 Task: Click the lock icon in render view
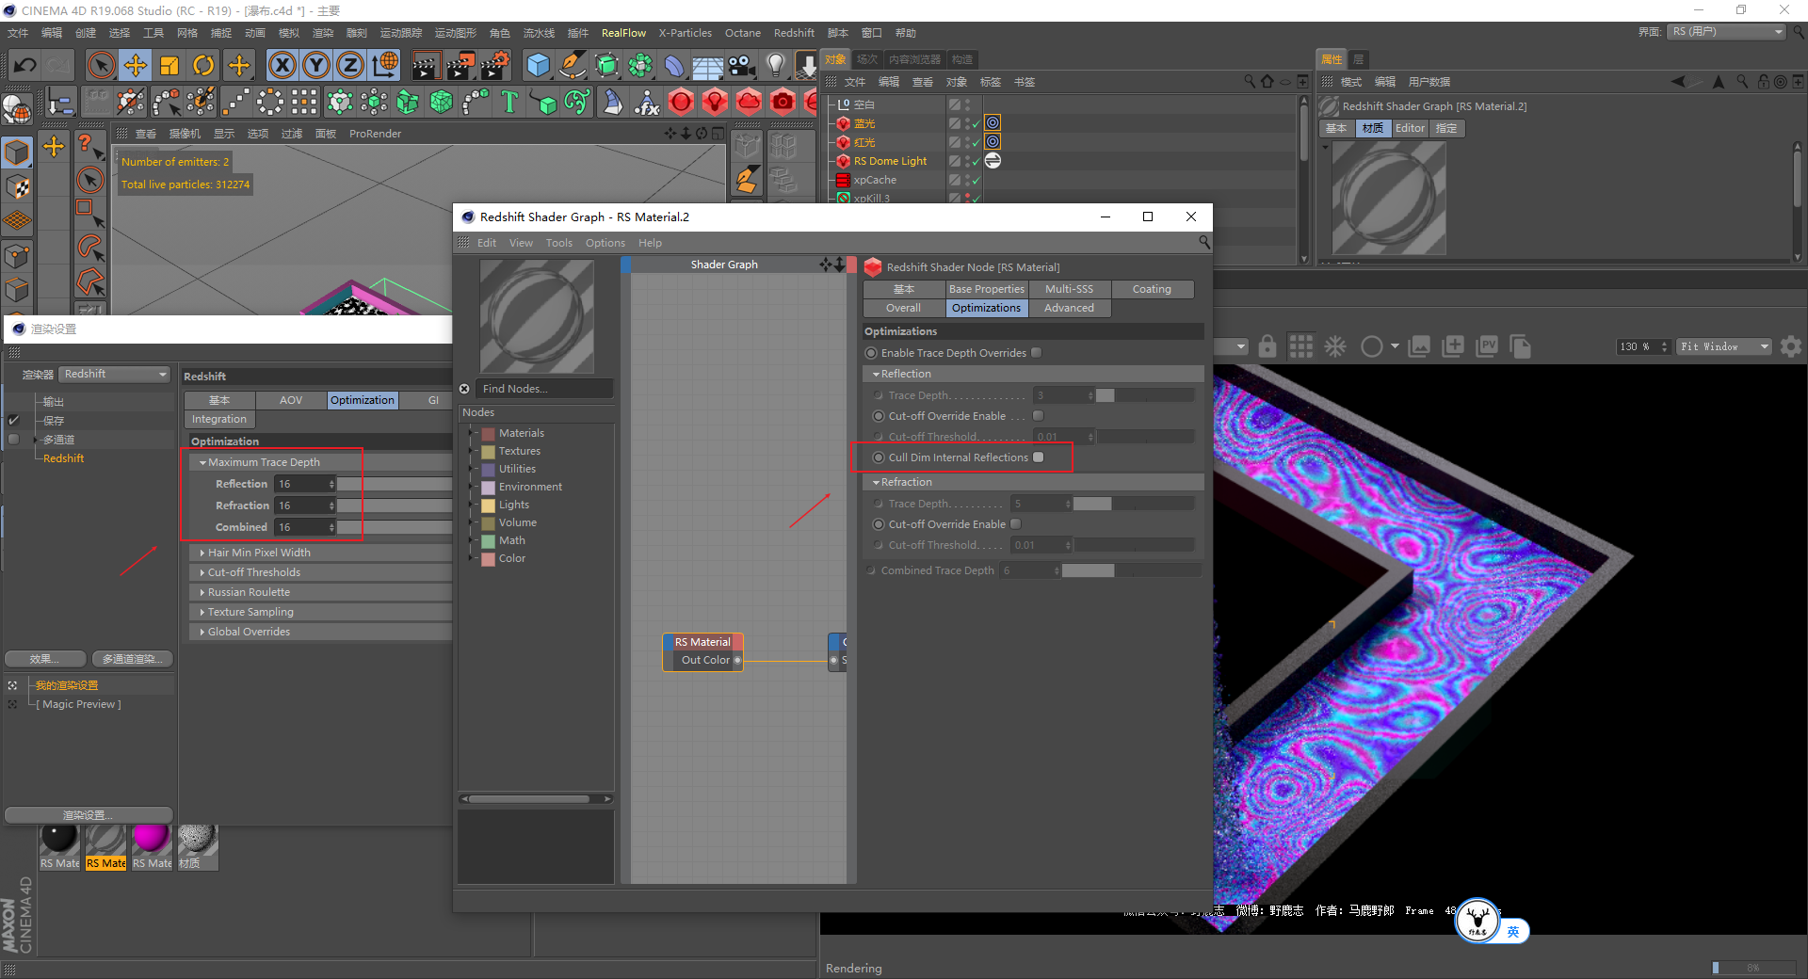[x=1267, y=346]
